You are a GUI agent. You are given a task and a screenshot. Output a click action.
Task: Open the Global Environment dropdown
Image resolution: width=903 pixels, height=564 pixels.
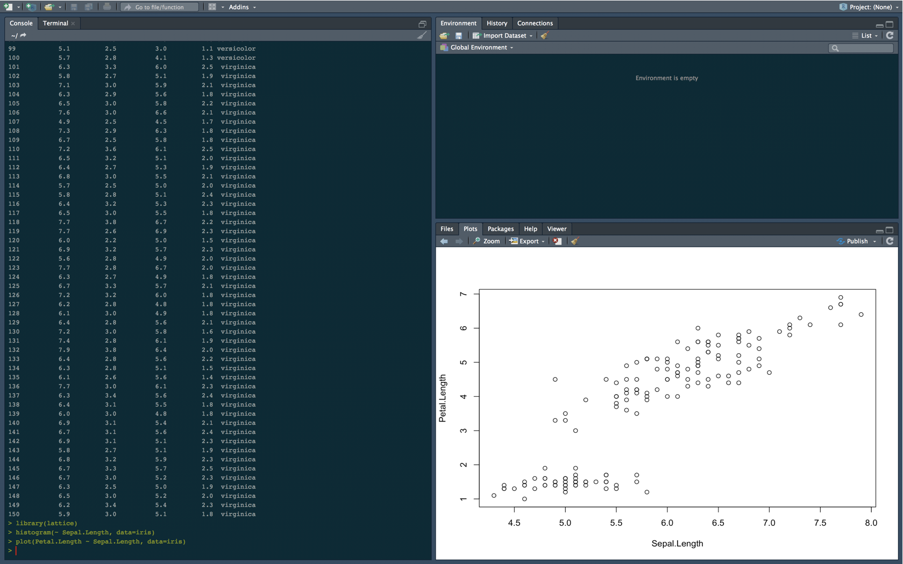coord(477,47)
